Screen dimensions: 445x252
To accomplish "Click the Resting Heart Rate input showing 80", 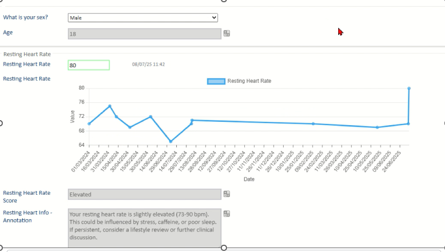I will point(88,65).
